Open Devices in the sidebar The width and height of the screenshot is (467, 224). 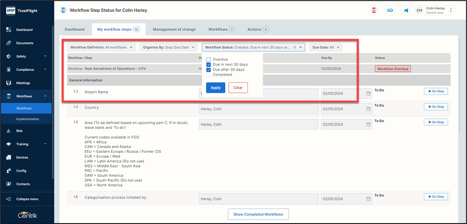(x=8, y=157)
